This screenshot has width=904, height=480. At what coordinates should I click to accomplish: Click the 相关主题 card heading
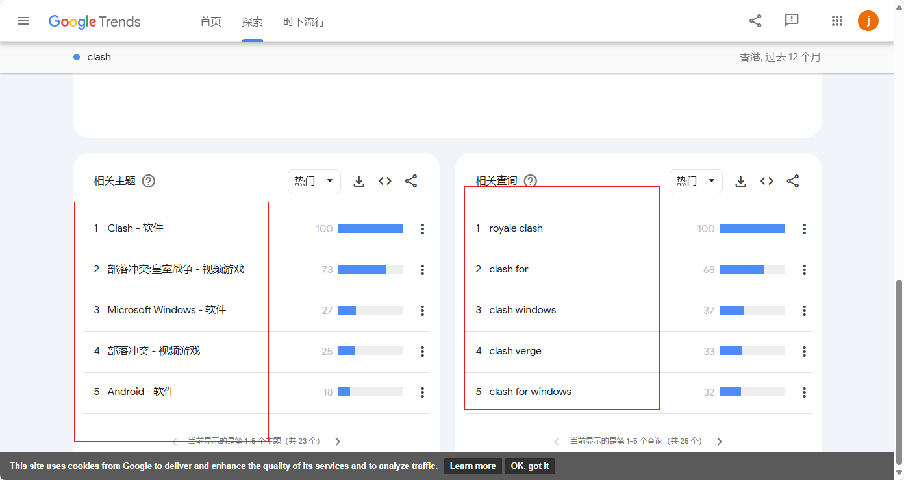(x=115, y=181)
